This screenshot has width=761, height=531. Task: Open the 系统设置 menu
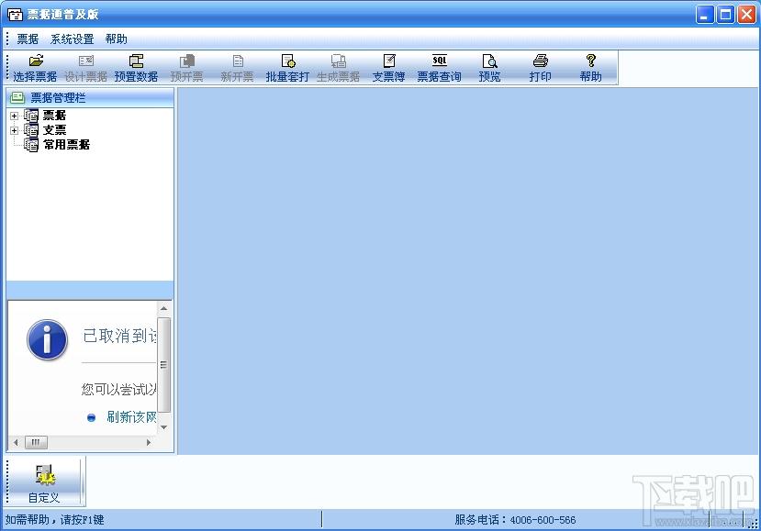72,39
